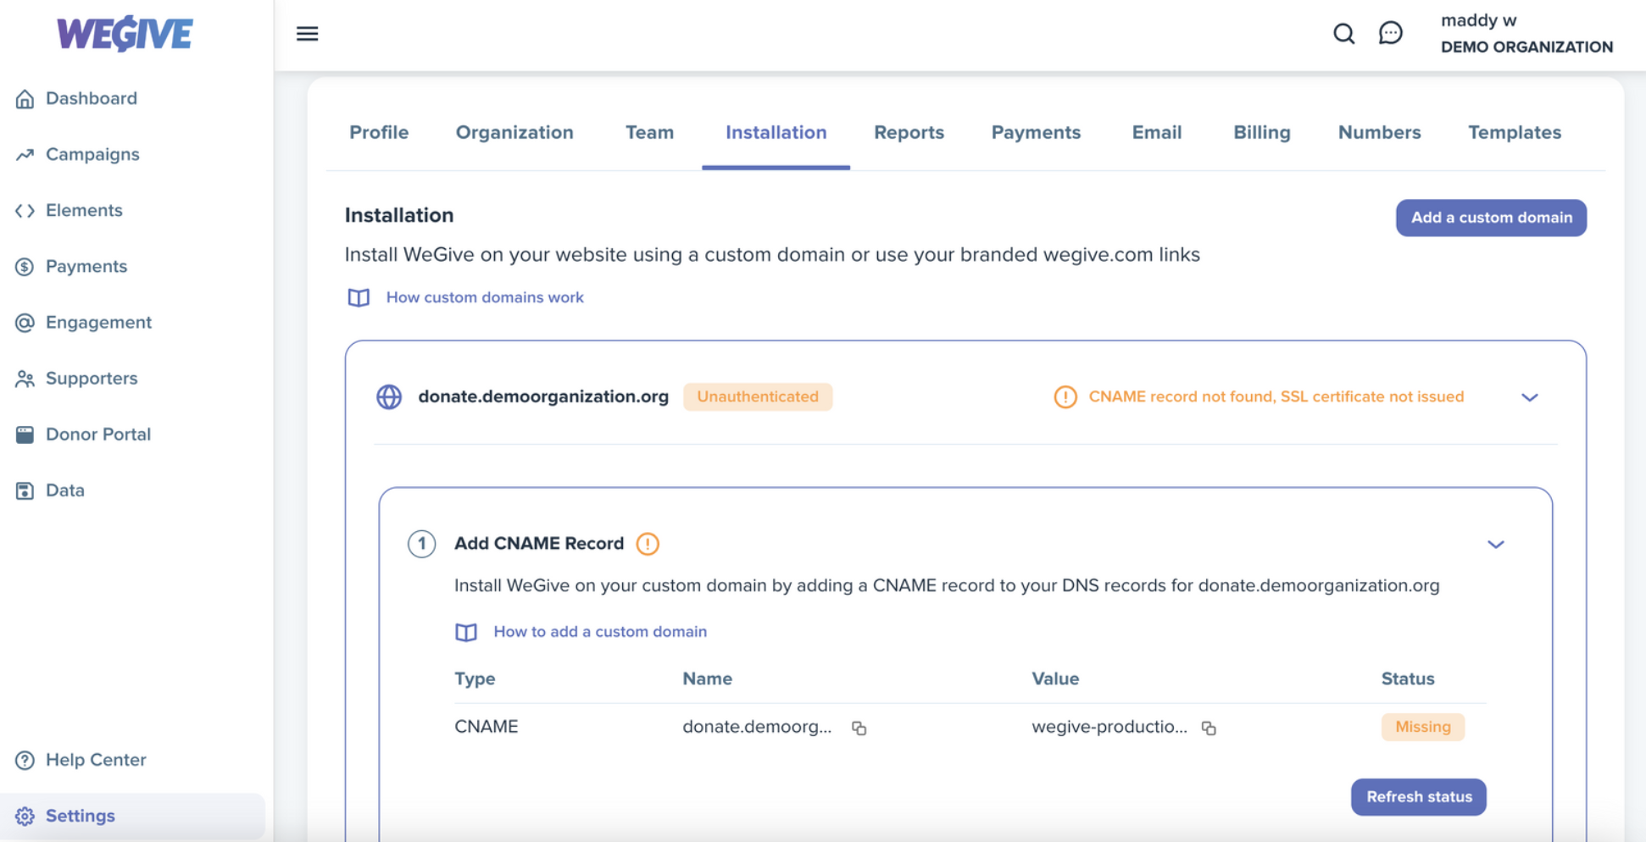The height and width of the screenshot is (842, 1646).
Task: Open the Payments settings tab
Action: coord(1036,132)
